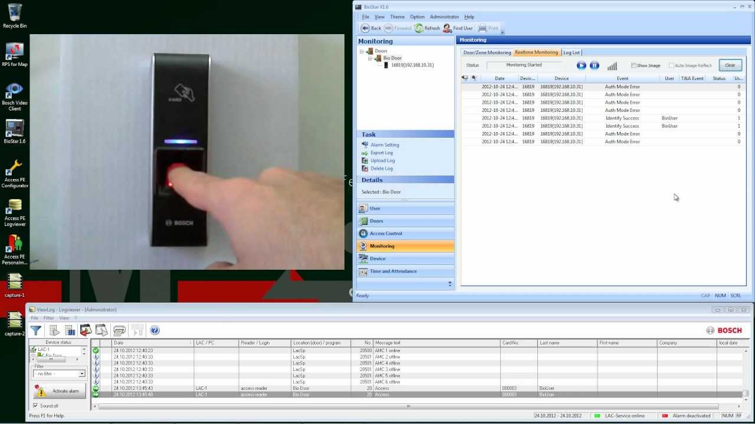This screenshot has height=424, width=755.
Task: Click signal strength bars icon
Action: click(612, 66)
